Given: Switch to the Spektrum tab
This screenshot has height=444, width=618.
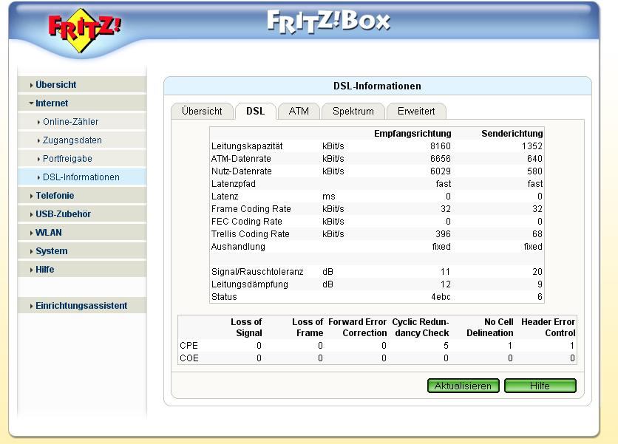Looking at the screenshot, I should pyautogui.click(x=353, y=112).
